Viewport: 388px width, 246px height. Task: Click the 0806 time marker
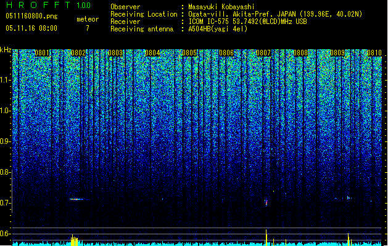226,53
